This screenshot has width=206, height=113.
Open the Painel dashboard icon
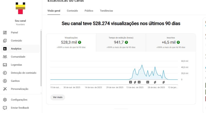pos(5,33)
